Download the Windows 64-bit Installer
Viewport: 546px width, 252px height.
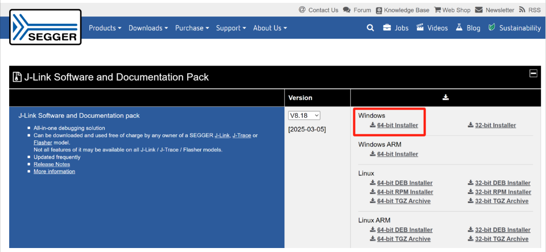[398, 125]
